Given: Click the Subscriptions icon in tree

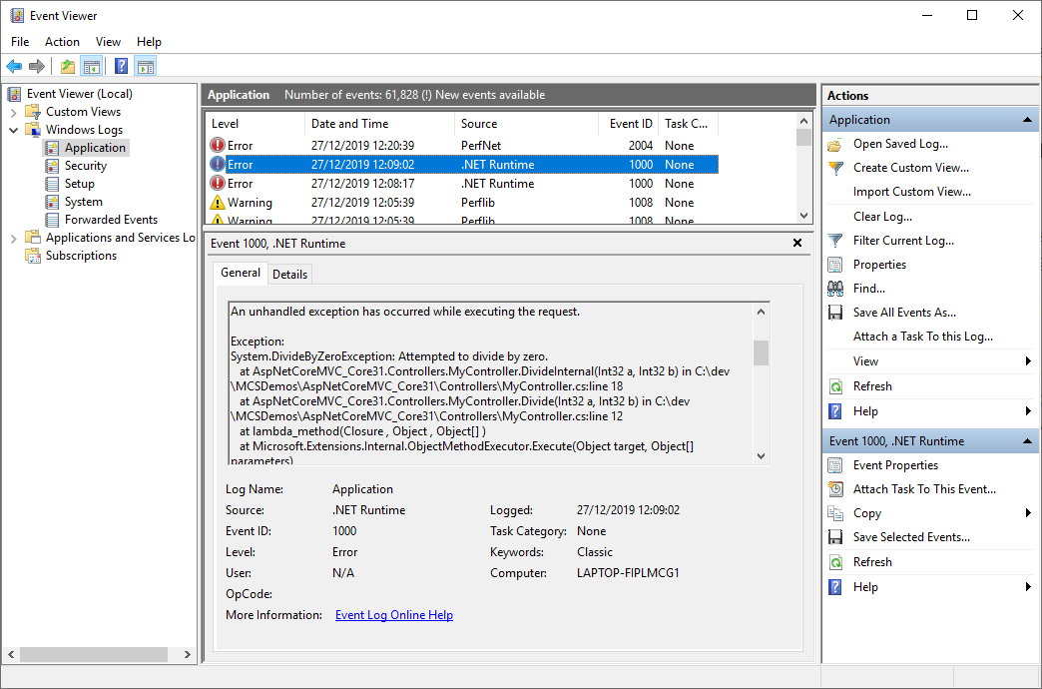Looking at the screenshot, I should point(33,256).
